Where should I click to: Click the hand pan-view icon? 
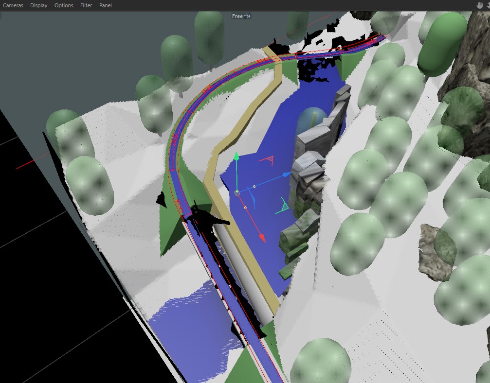tap(480, 5)
